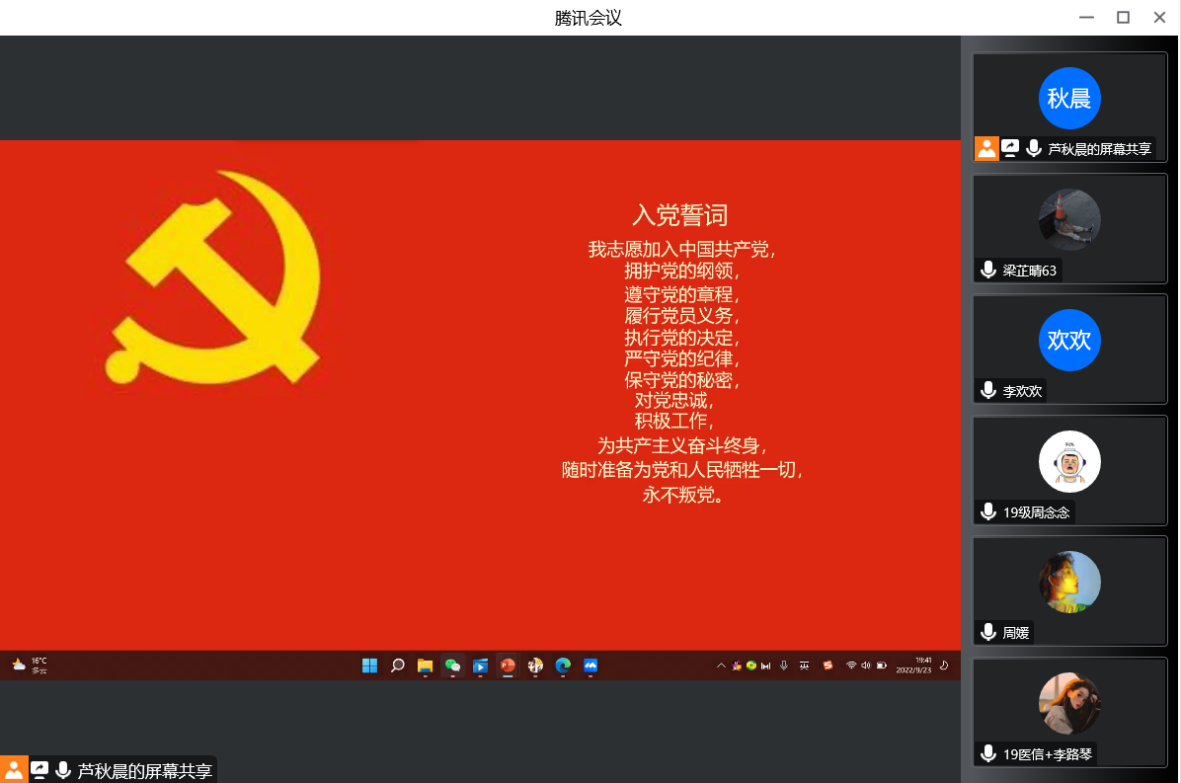Click the microphone icon in 梁芷晴63's tile

[x=988, y=270]
